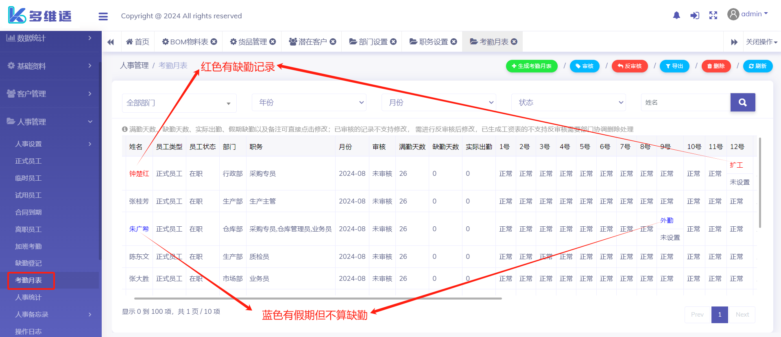Open the notification bell icon
Viewport: 781px width, 337px height.
coord(676,15)
